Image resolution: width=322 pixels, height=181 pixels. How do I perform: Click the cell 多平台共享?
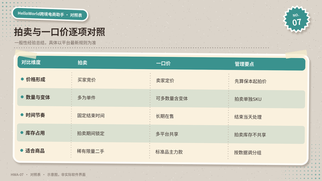tap(167, 134)
